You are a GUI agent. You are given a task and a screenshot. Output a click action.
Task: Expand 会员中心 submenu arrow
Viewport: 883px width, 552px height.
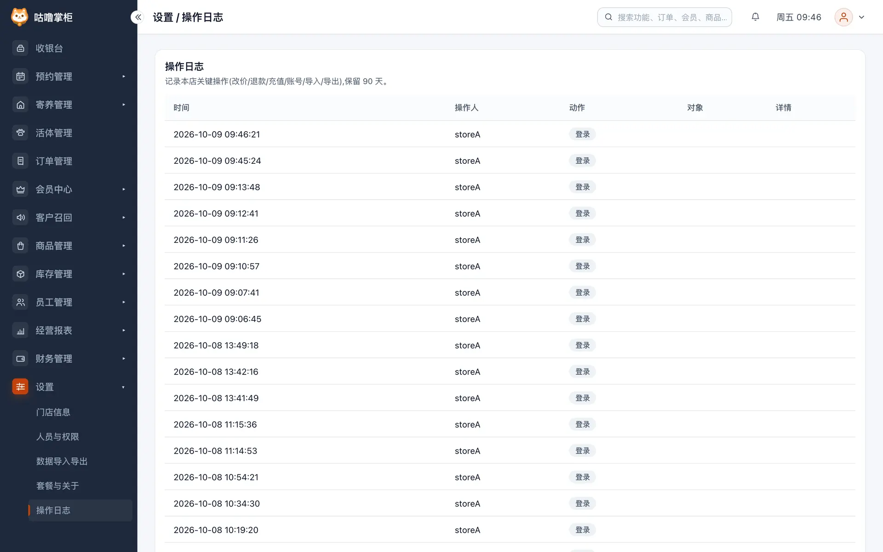(124, 190)
